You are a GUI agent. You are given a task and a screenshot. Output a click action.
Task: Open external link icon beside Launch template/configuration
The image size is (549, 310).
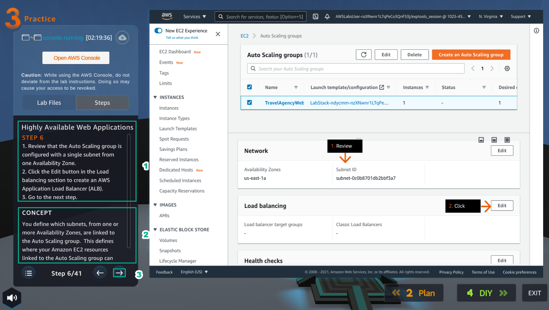(382, 87)
